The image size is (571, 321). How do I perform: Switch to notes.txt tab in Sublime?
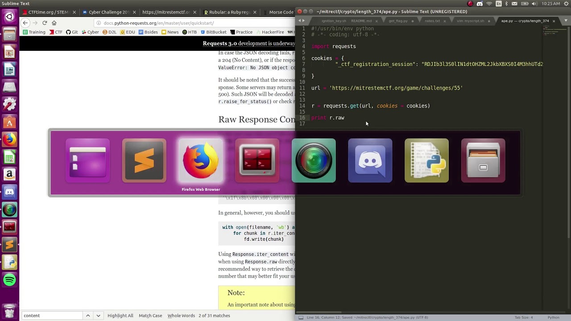click(432, 21)
